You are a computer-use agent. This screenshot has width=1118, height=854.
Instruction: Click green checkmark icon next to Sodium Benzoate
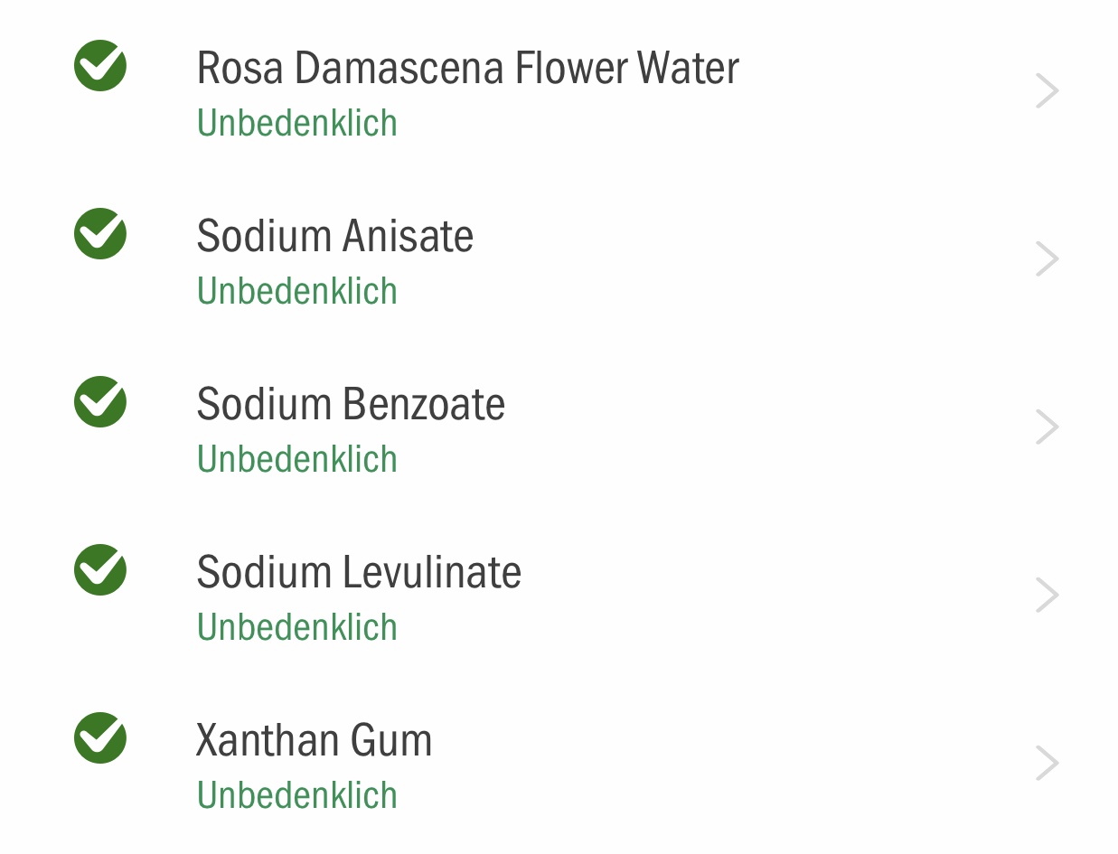tap(100, 402)
